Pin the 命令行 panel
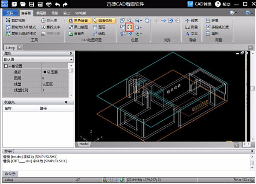Viewport: 256px width, 184px height. pos(252,151)
